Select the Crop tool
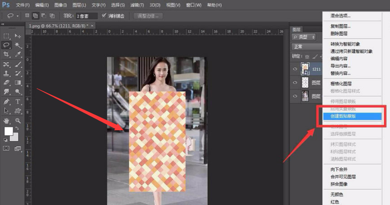Viewport: 390px width, 205px height. tap(6, 54)
